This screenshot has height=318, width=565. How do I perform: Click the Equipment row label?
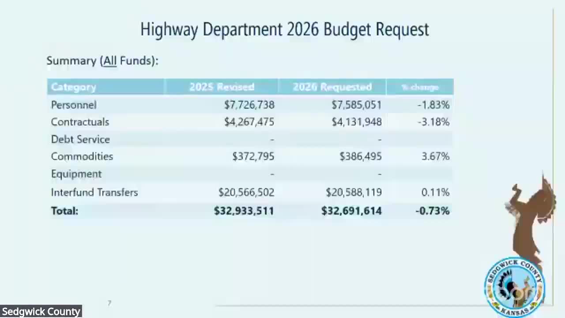tap(76, 174)
